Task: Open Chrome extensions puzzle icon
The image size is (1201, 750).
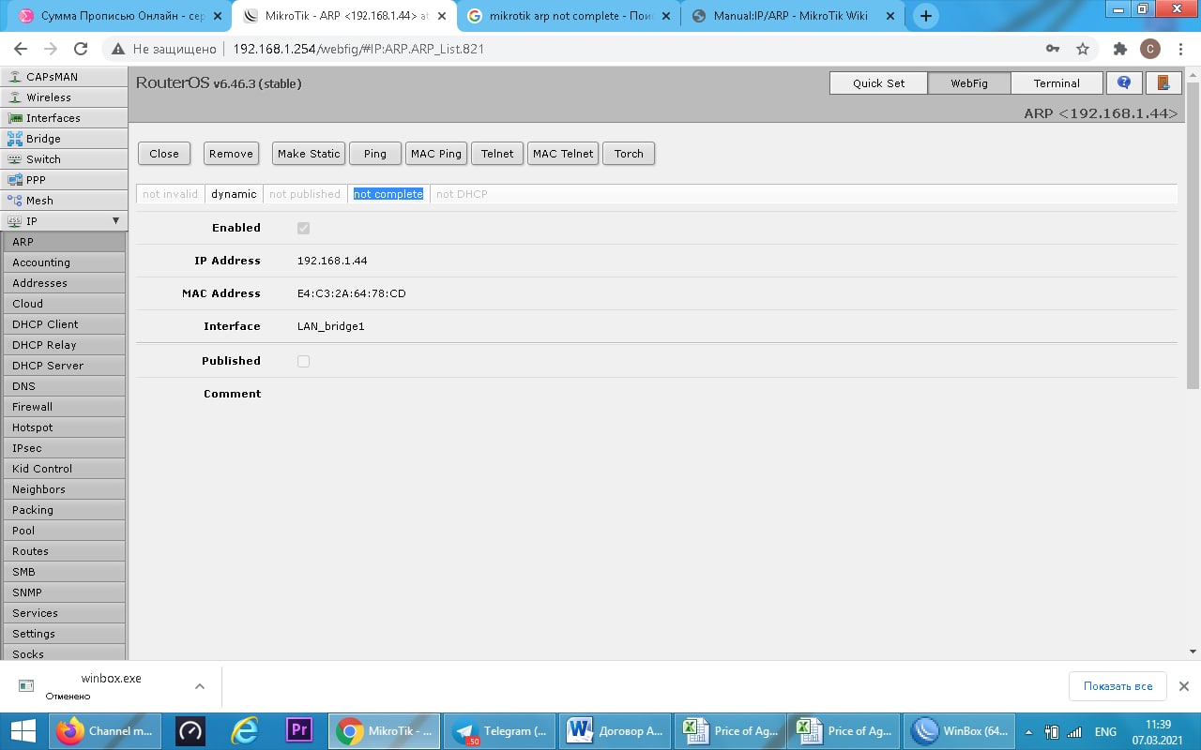Action: (1119, 49)
